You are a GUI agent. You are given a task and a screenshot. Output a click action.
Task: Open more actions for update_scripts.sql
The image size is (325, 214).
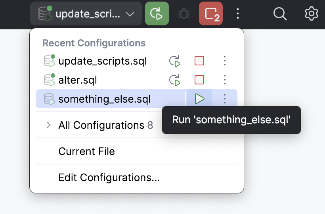225,61
